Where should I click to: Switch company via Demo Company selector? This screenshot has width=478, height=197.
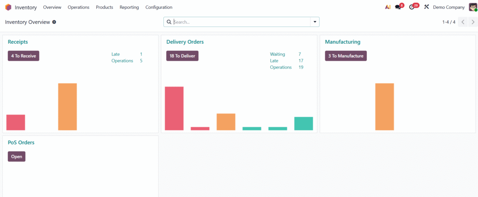(449, 7)
